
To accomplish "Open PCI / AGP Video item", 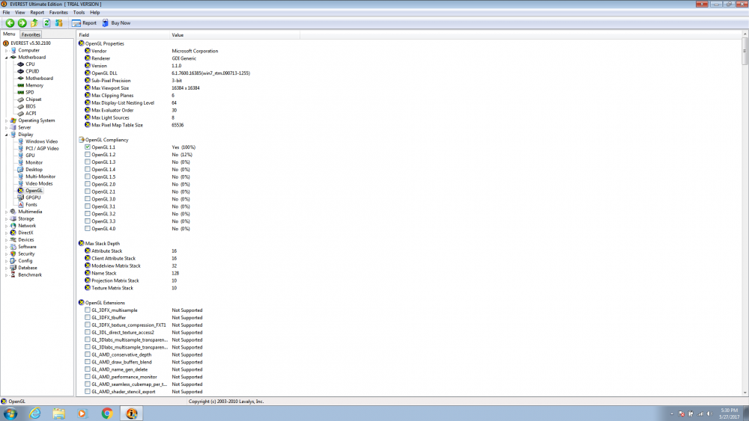I will click(x=42, y=149).
